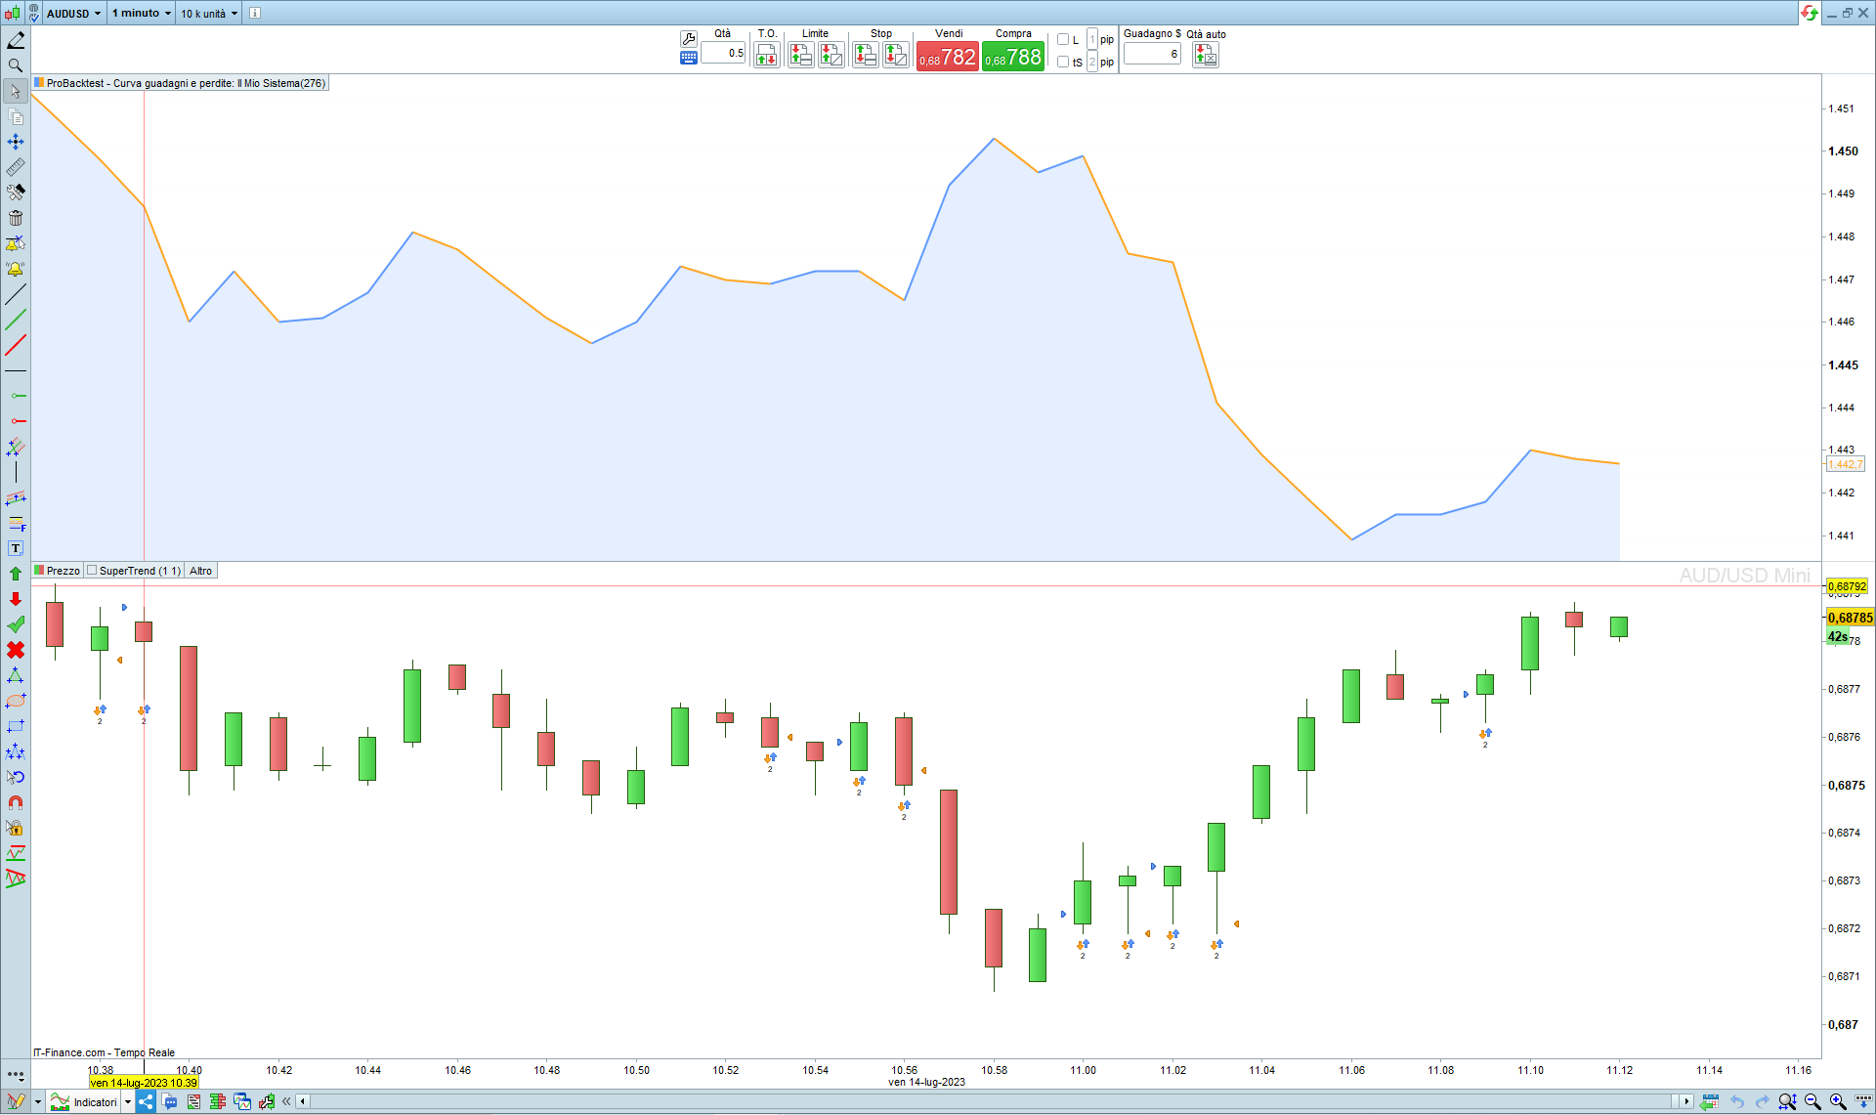
Task: Click the trash delete objects icon
Action: (16, 218)
